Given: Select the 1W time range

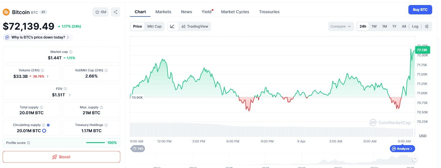Looking at the screenshot, I should click(374, 26).
